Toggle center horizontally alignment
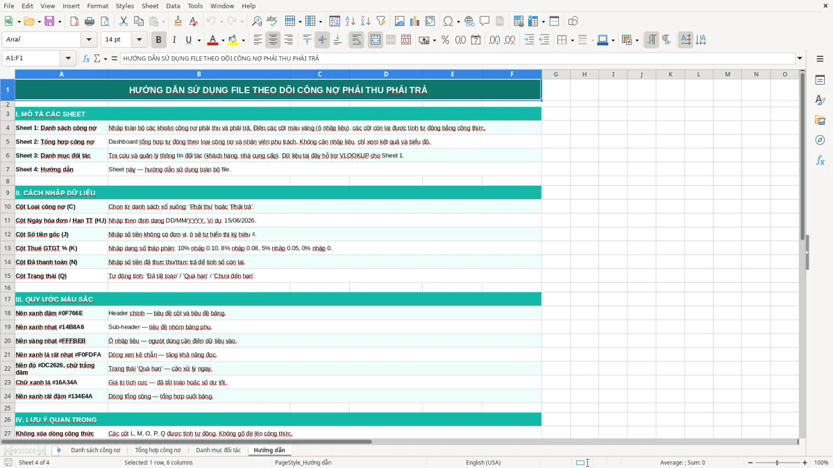Viewport: 833px width, 468px height. (273, 40)
